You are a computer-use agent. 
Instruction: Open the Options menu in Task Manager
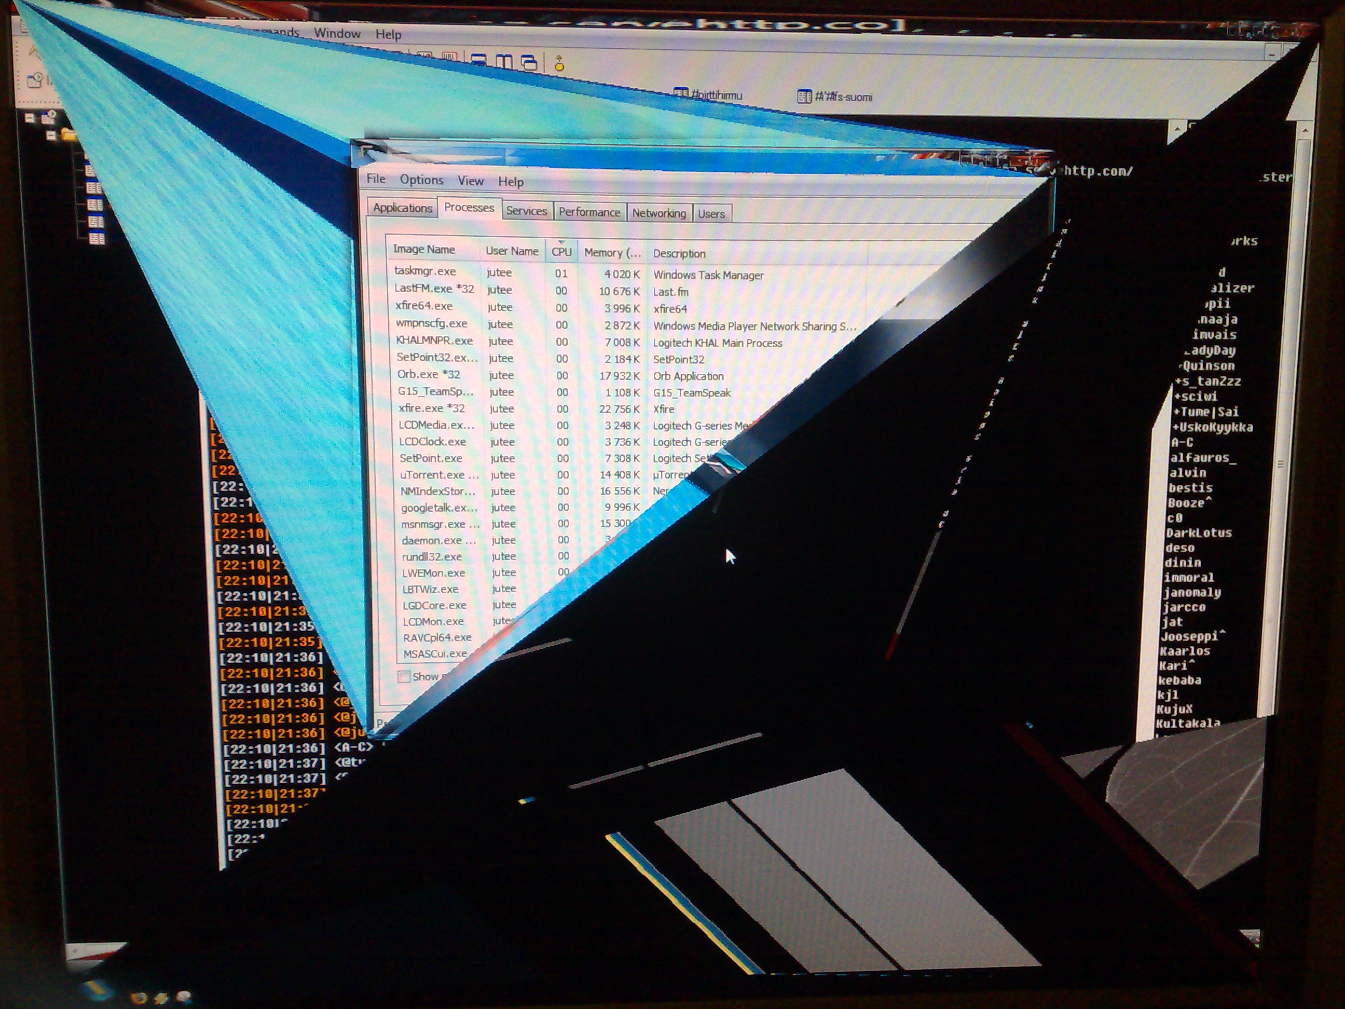click(421, 180)
